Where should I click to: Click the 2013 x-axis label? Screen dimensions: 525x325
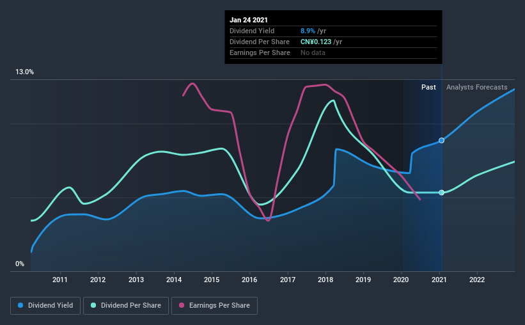click(136, 280)
